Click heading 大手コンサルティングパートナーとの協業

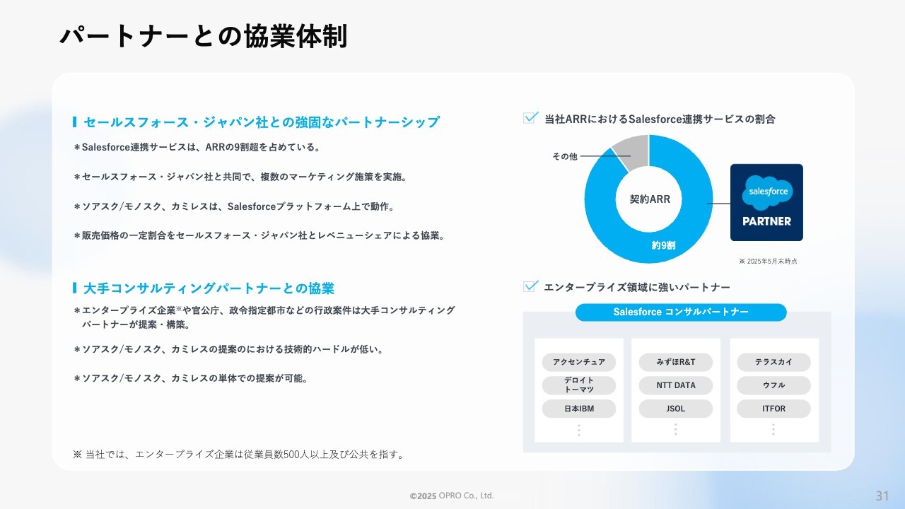point(209,288)
